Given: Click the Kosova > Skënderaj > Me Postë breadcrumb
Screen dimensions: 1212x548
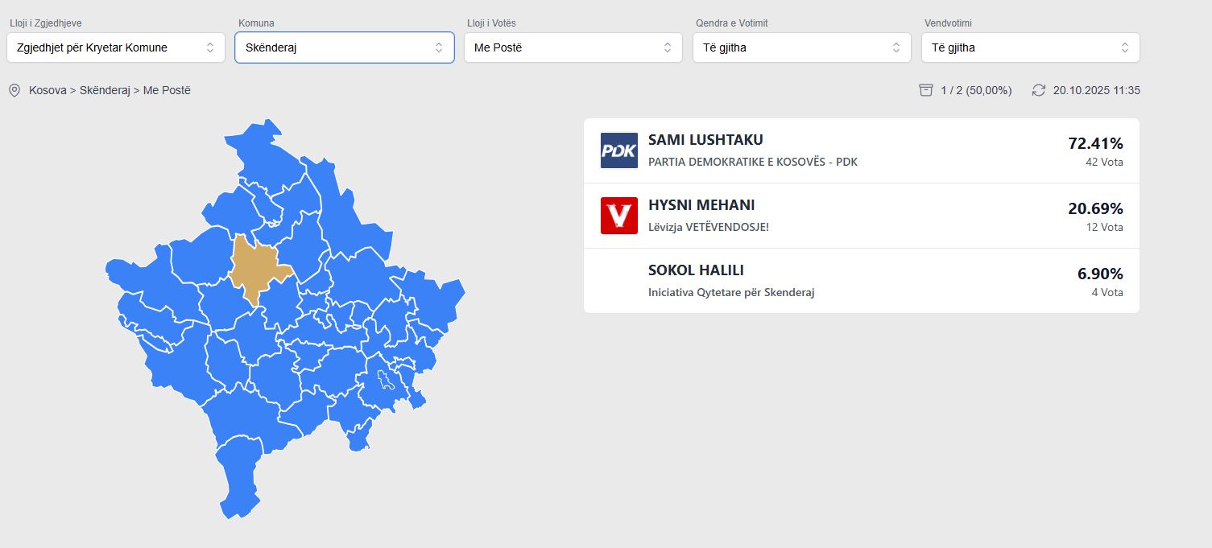Looking at the screenshot, I should coord(110,90).
